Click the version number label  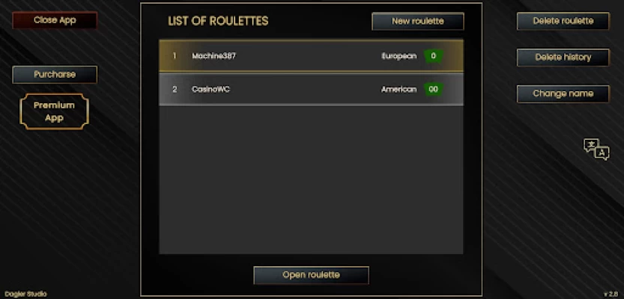[x=609, y=294]
